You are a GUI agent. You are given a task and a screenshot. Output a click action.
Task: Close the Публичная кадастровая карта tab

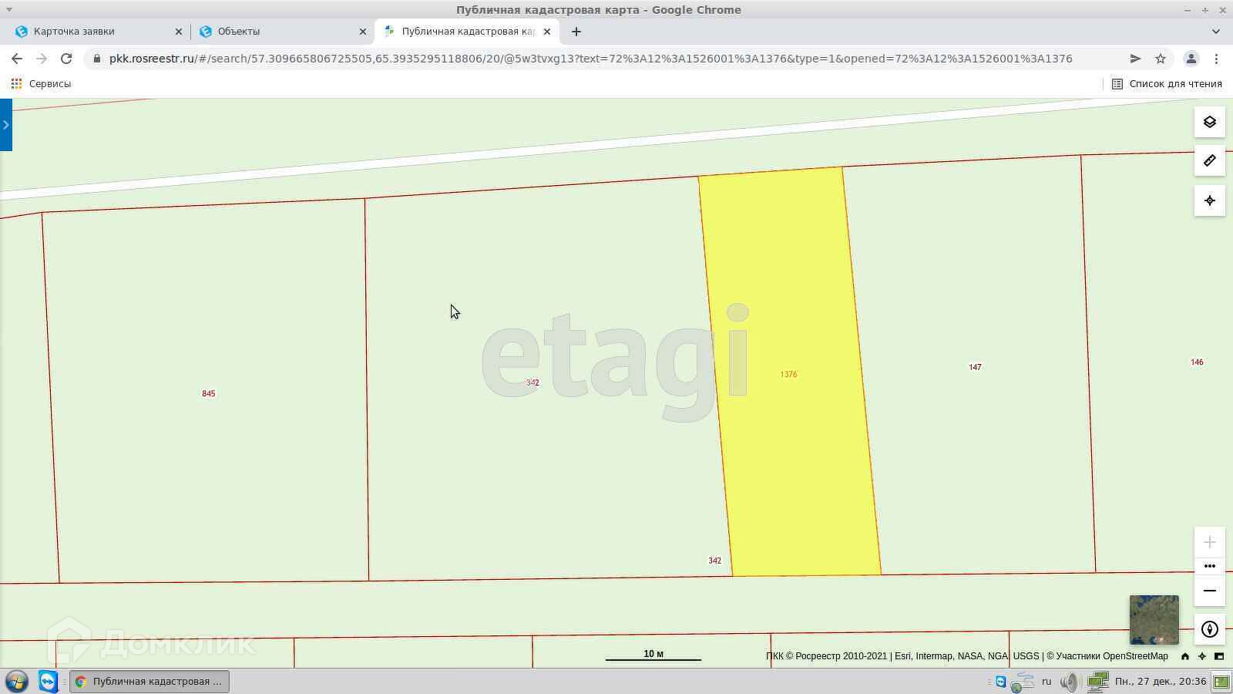(547, 32)
